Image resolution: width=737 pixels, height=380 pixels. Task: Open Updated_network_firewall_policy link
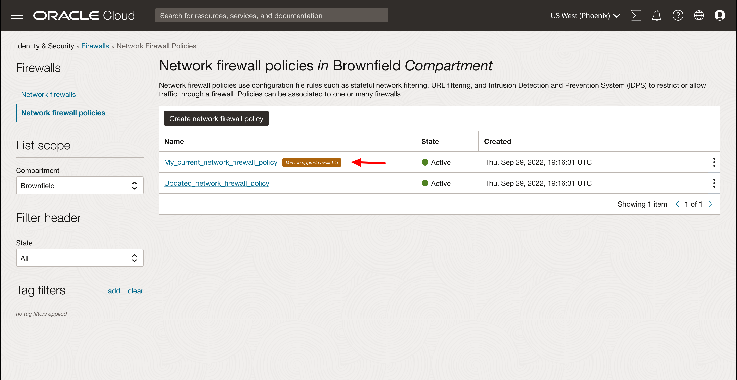tap(217, 183)
